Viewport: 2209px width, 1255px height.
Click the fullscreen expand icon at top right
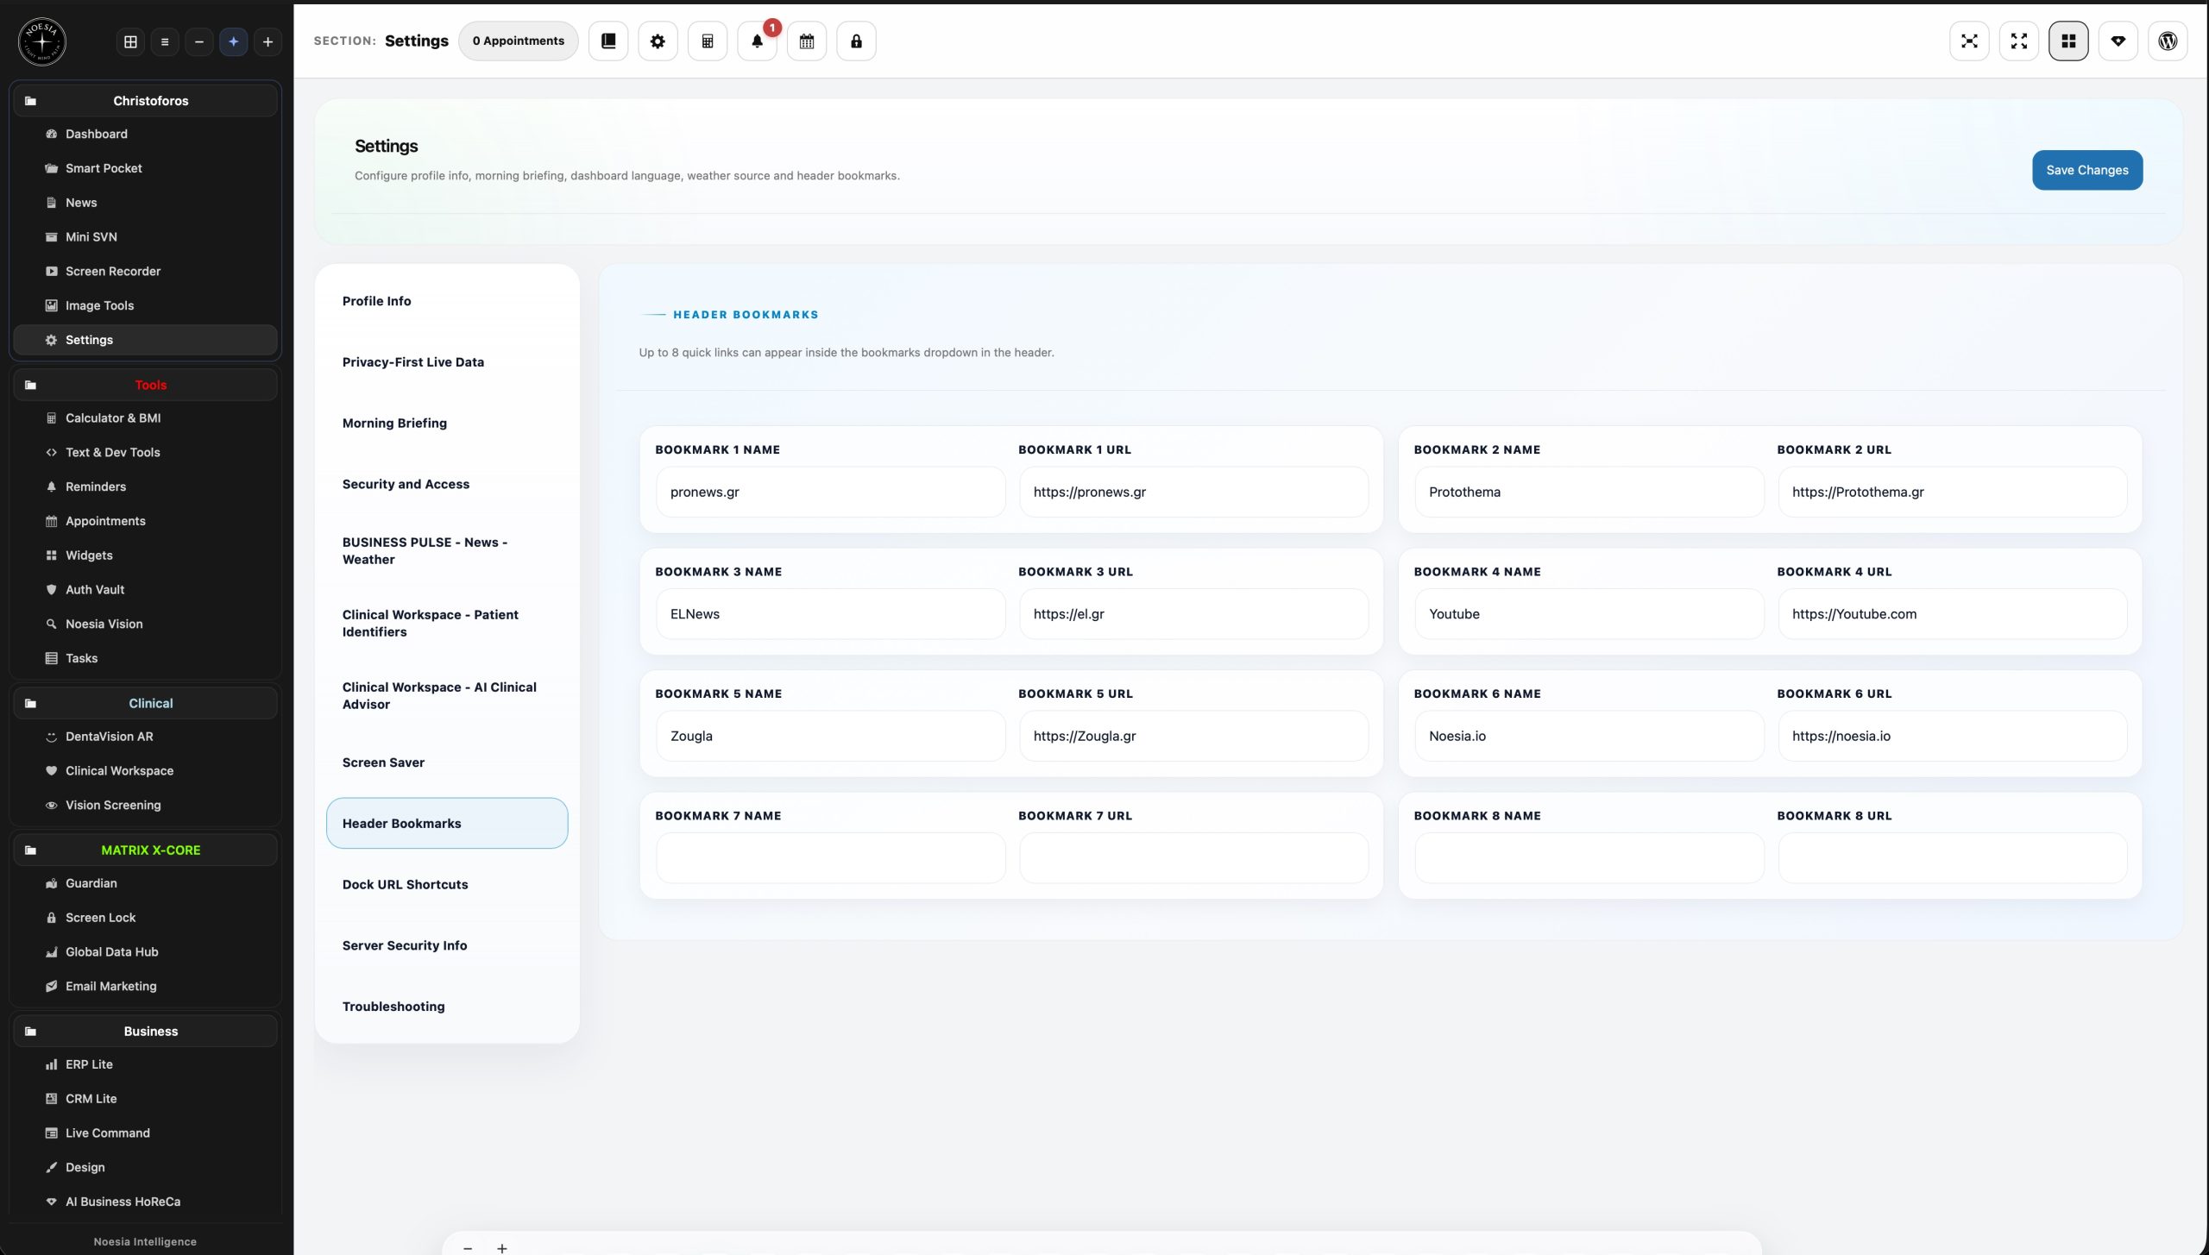coord(2019,41)
